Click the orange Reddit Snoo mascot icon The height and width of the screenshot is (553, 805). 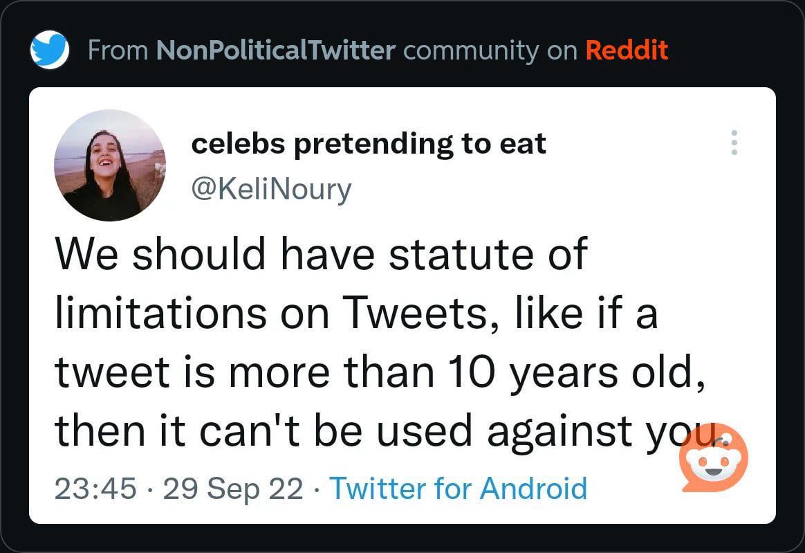coord(714,458)
